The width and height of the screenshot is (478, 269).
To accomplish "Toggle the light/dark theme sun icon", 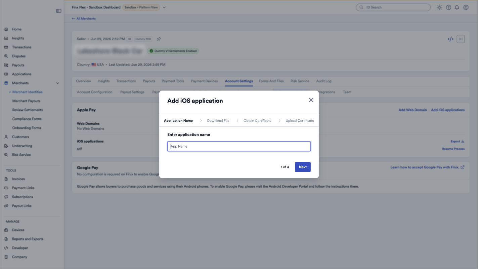I will point(439,7).
